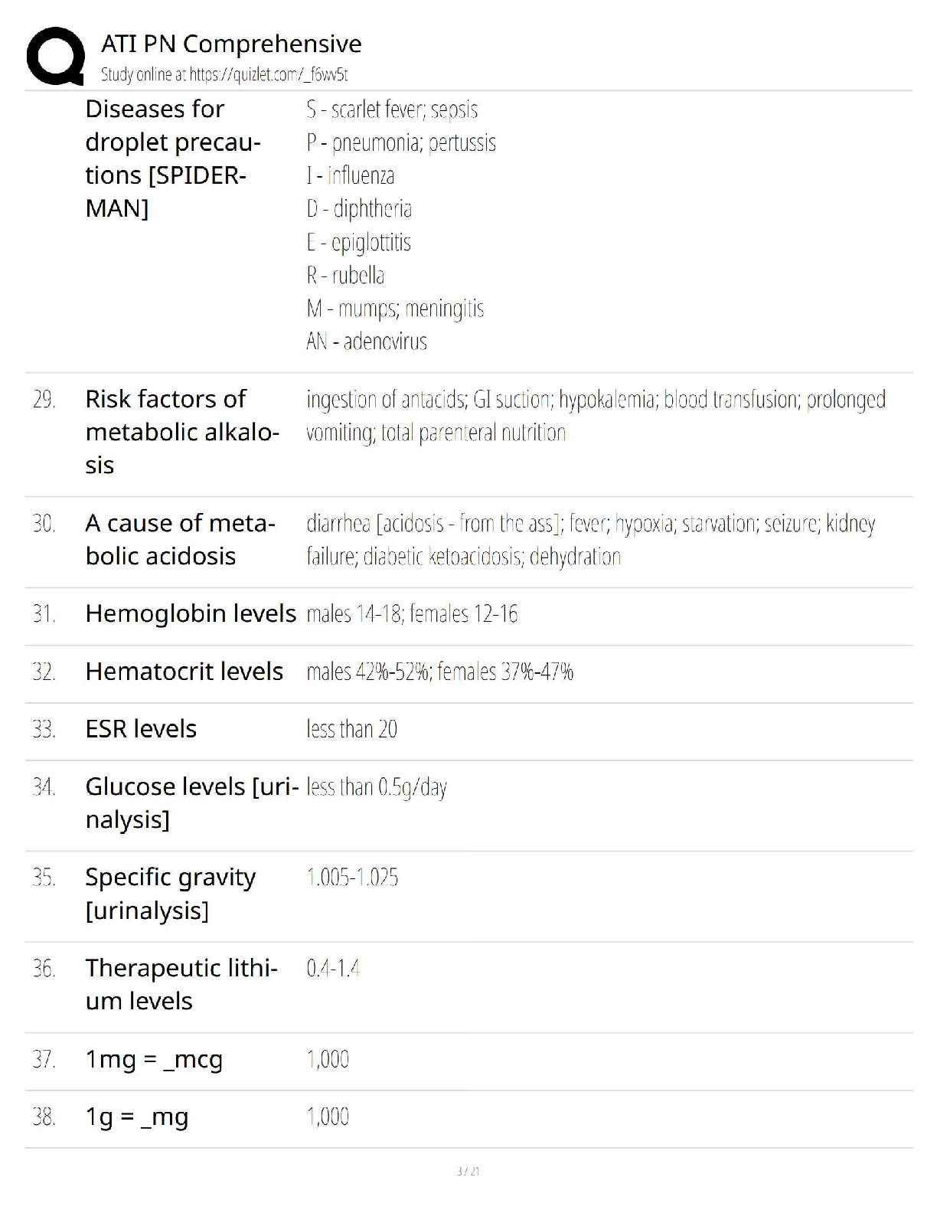
Task: Select the Hematocrit levels term
Action: tap(184, 672)
